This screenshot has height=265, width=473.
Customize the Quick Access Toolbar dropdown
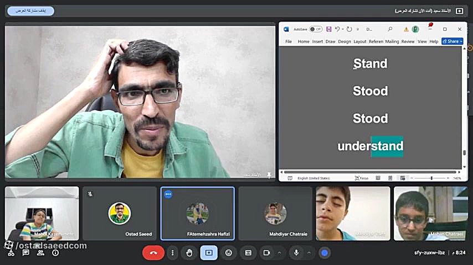(358, 29)
